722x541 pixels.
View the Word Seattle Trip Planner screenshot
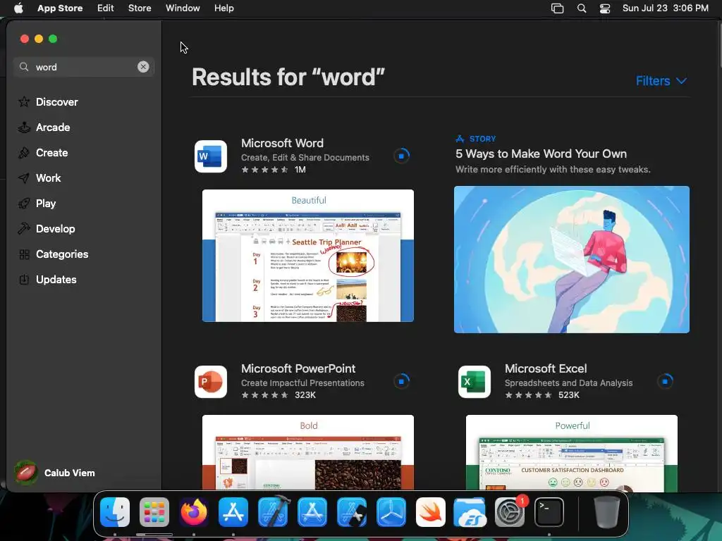point(308,256)
